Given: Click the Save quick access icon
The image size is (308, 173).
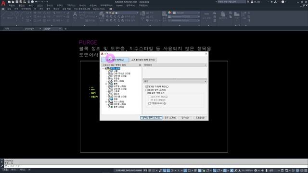Looking at the screenshot, I should (x=17, y=2).
